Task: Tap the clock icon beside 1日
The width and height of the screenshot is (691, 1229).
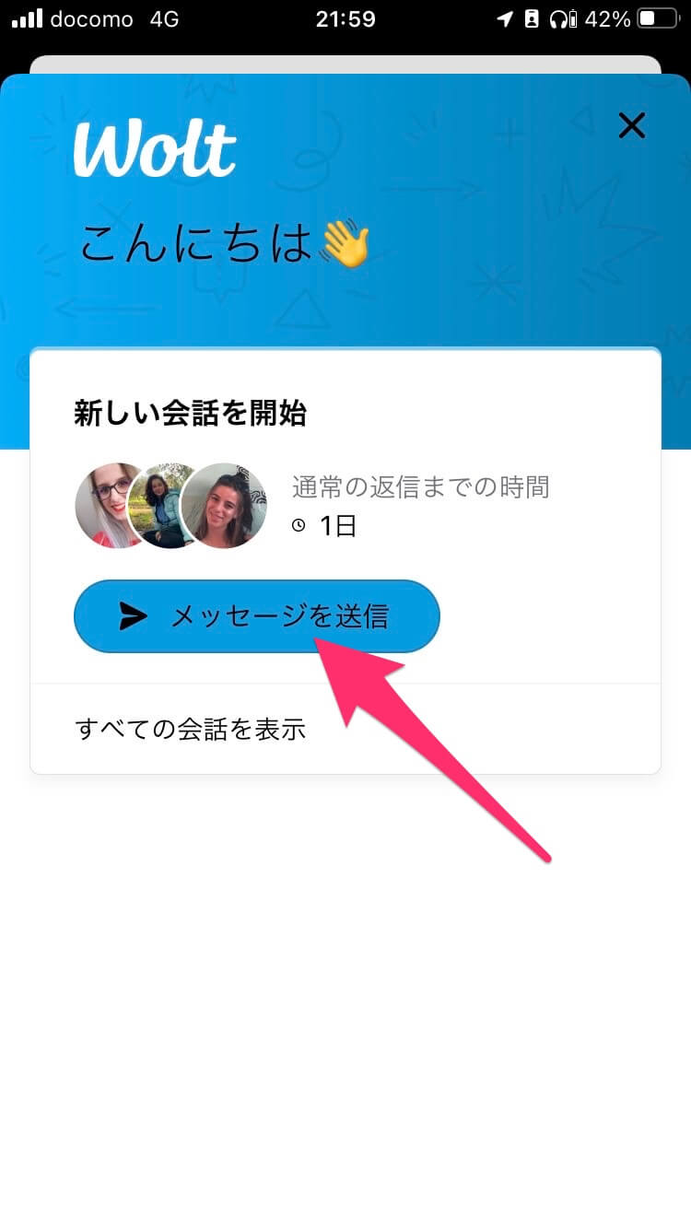Action: point(299,526)
